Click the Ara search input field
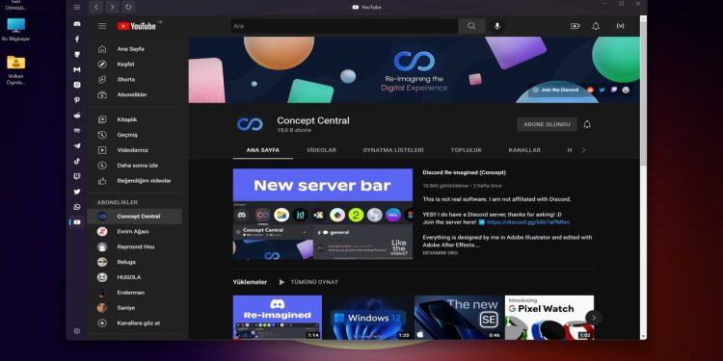723x361 pixels. point(344,26)
